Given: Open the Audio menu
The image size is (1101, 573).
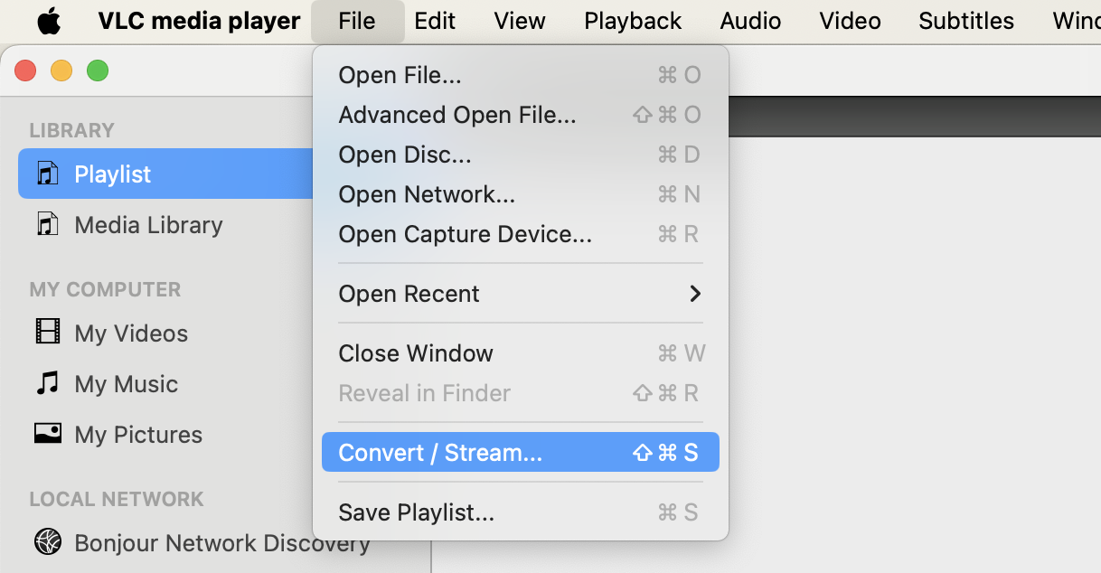Looking at the screenshot, I should pos(750,20).
